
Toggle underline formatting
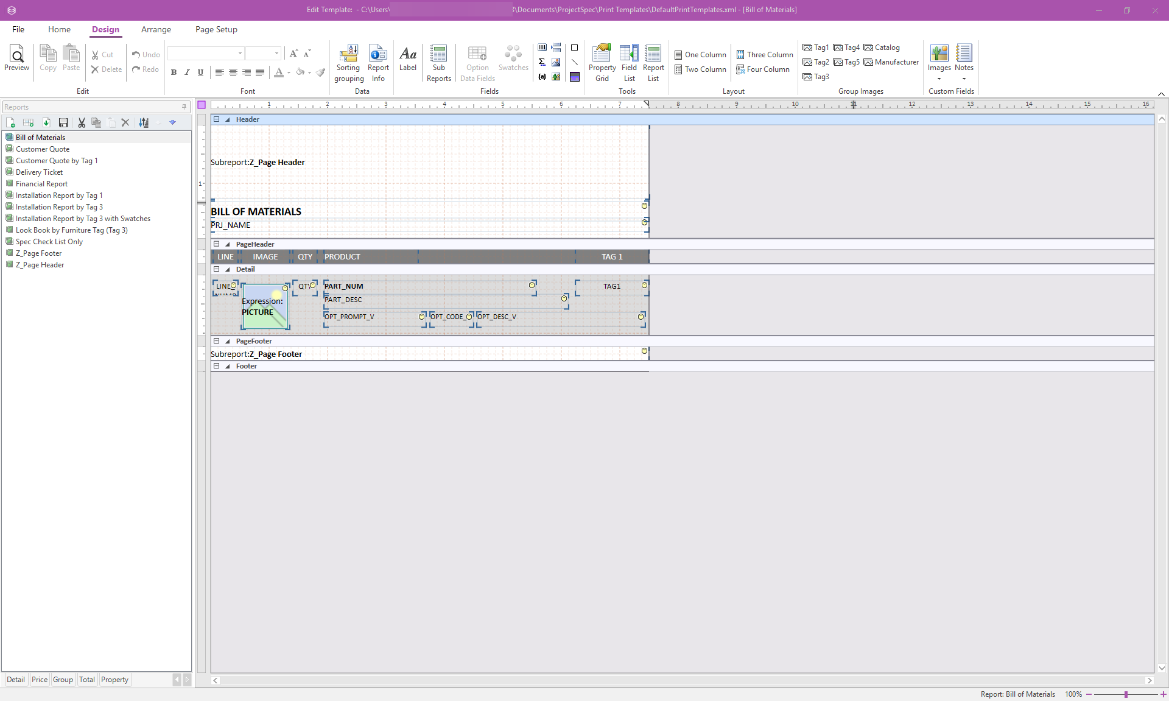pos(200,72)
